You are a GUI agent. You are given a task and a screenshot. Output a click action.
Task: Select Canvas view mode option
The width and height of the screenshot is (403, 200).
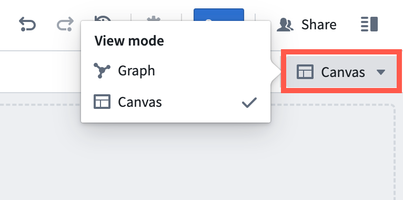pyautogui.click(x=176, y=102)
